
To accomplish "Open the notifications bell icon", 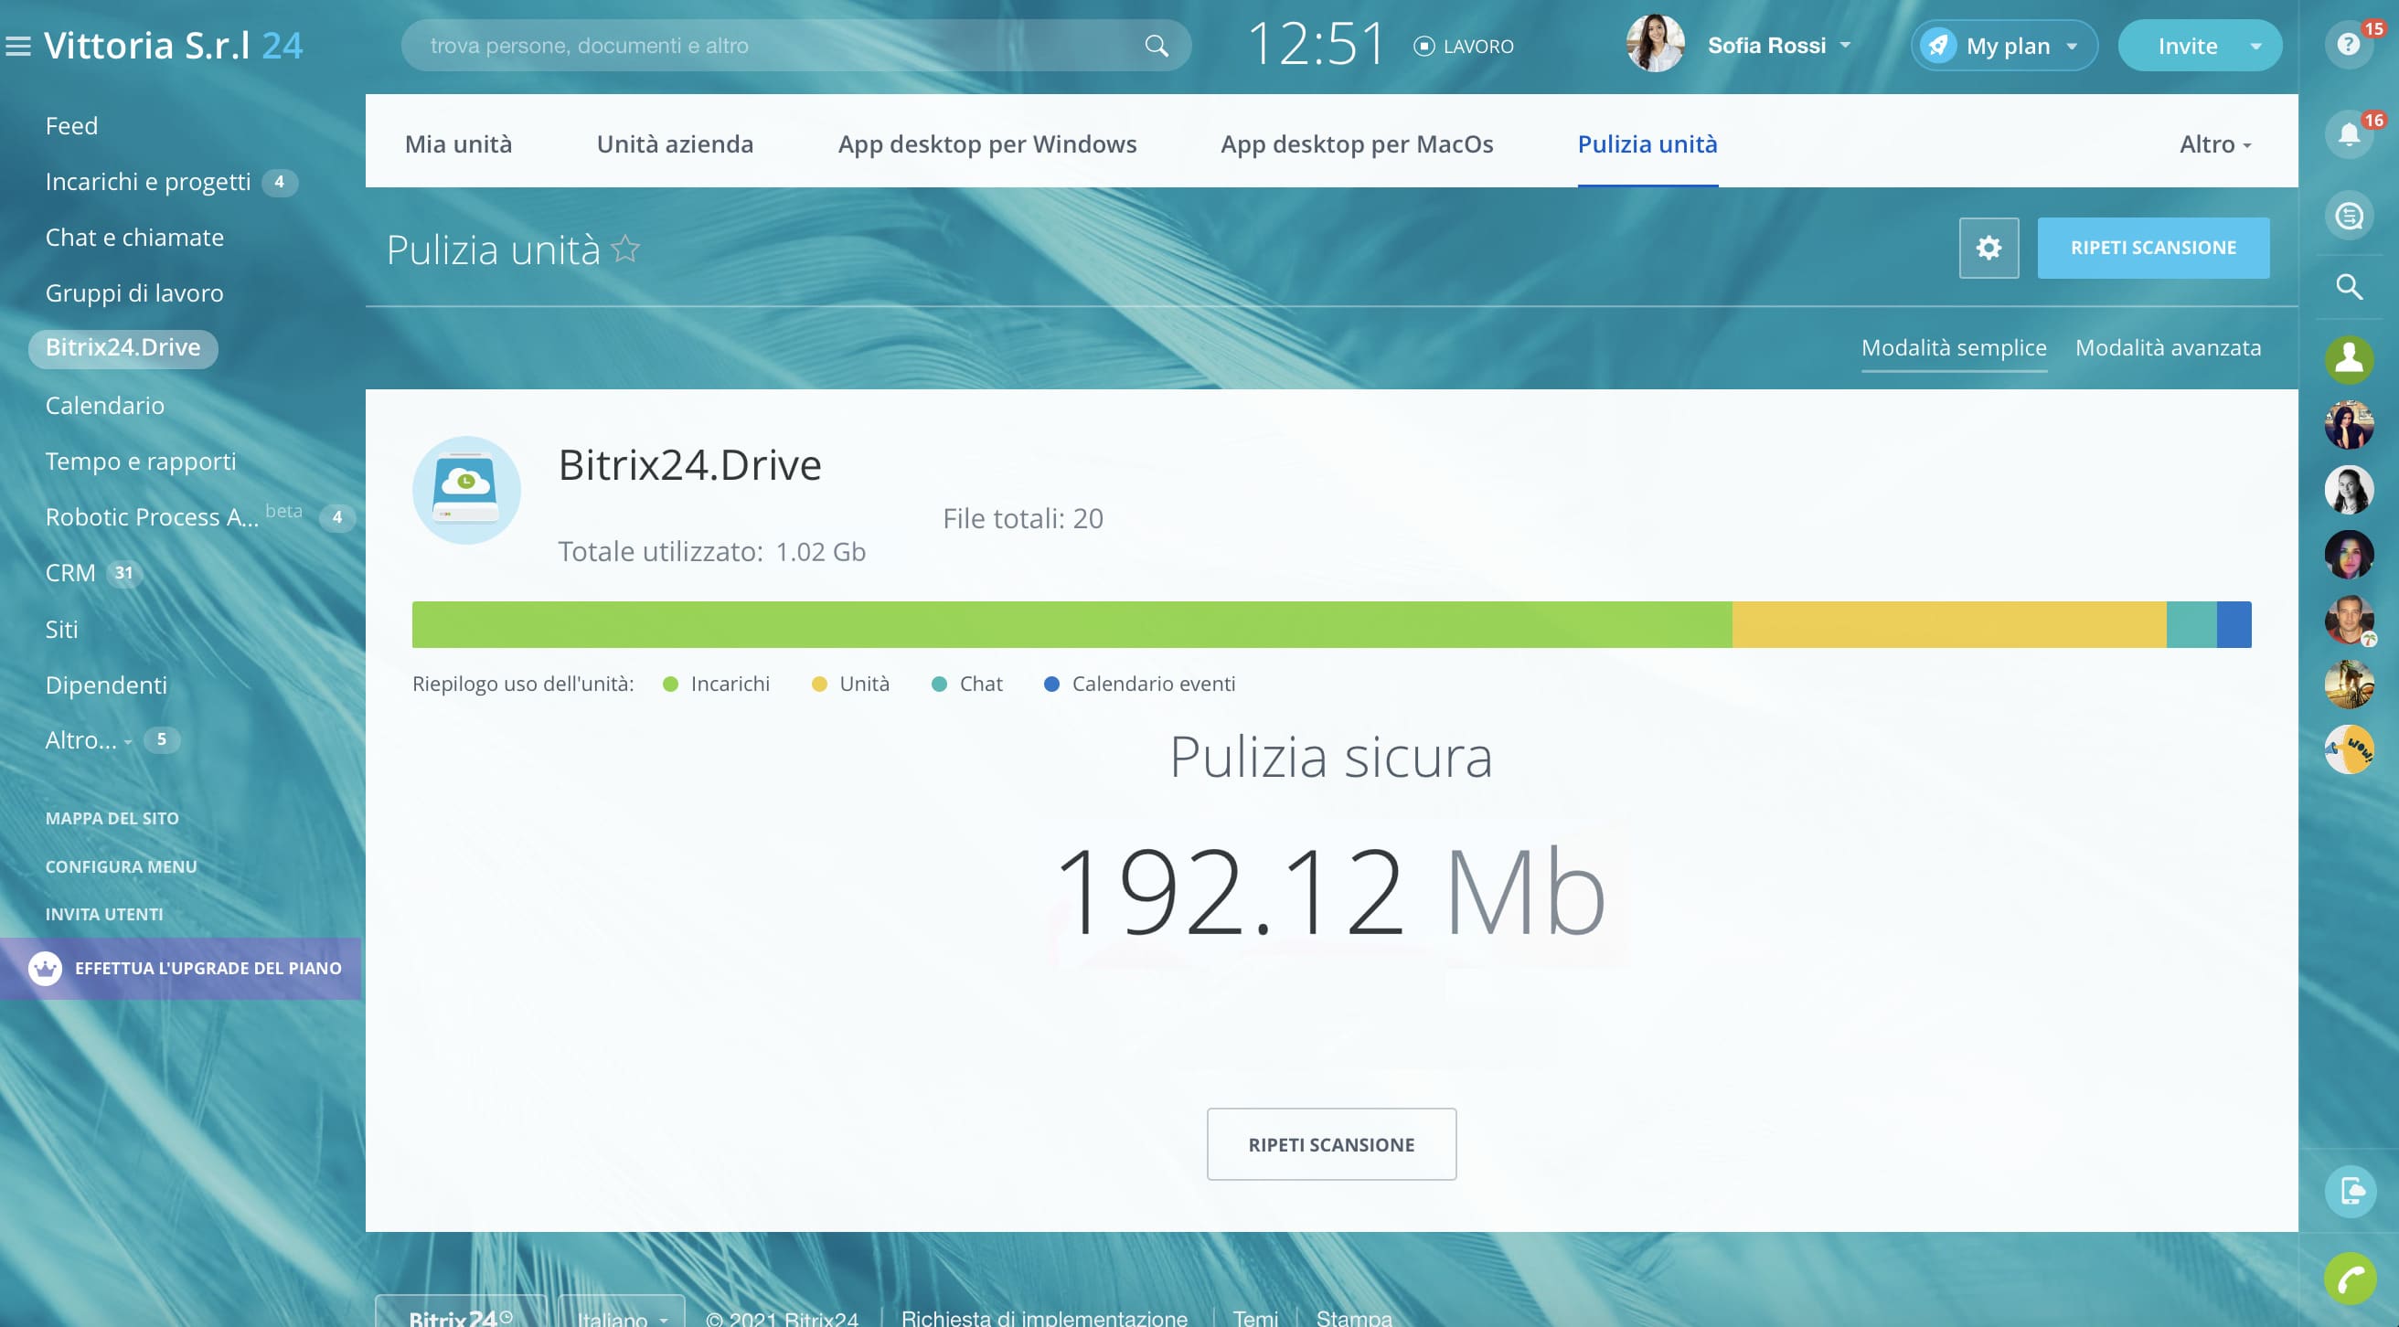I will tap(2349, 135).
